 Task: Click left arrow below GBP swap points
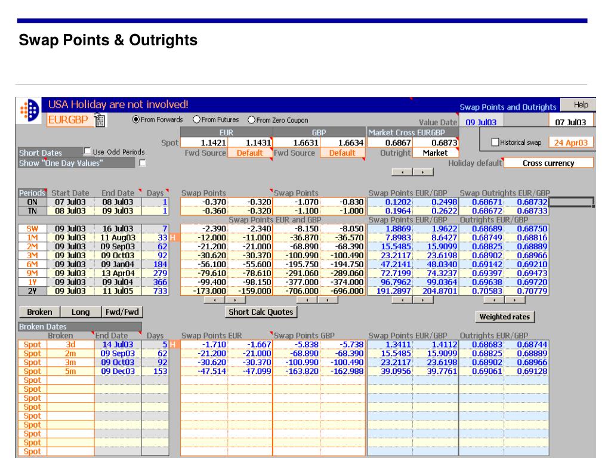coord(307,299)
